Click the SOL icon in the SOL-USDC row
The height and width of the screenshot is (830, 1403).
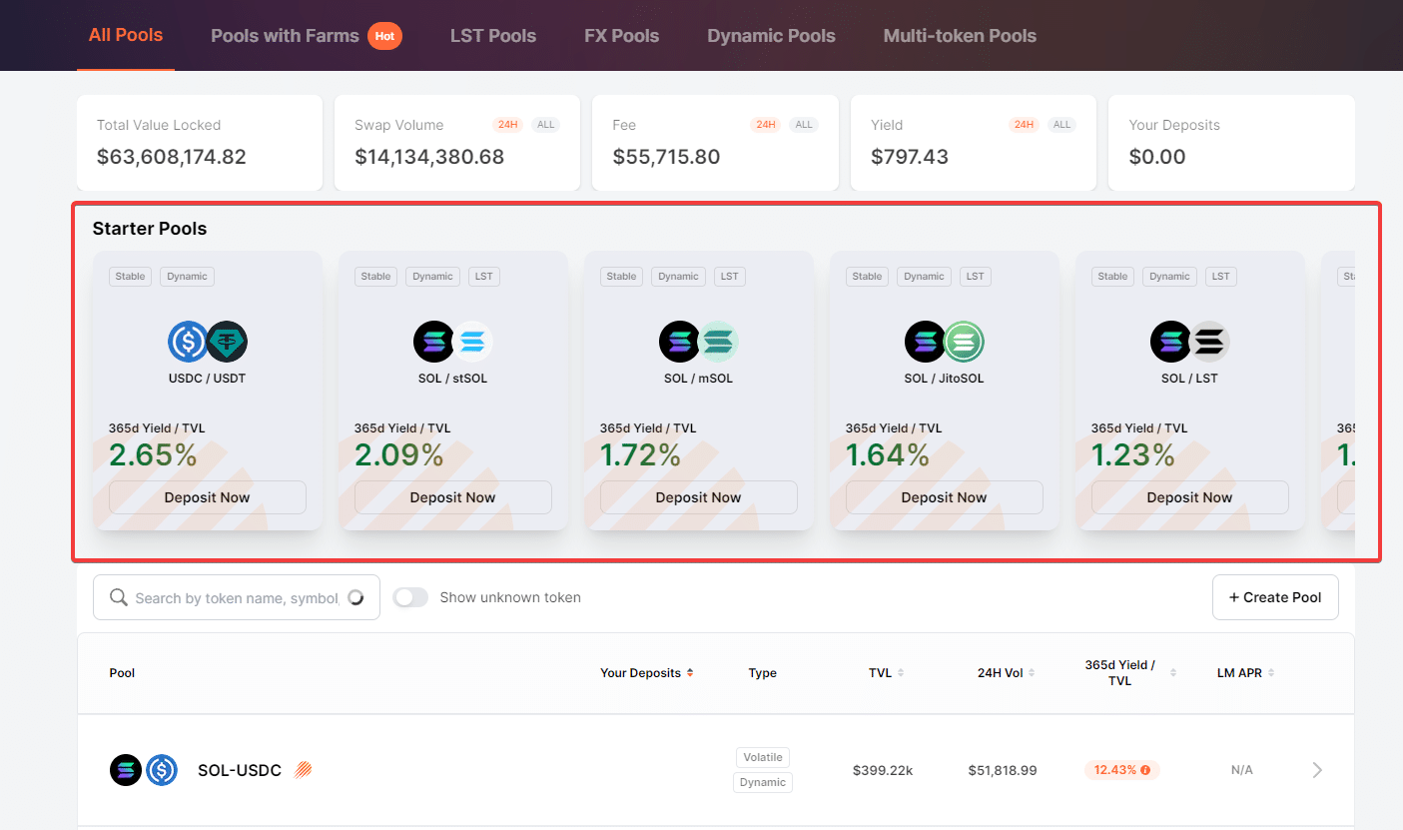[x=126, y=769]
